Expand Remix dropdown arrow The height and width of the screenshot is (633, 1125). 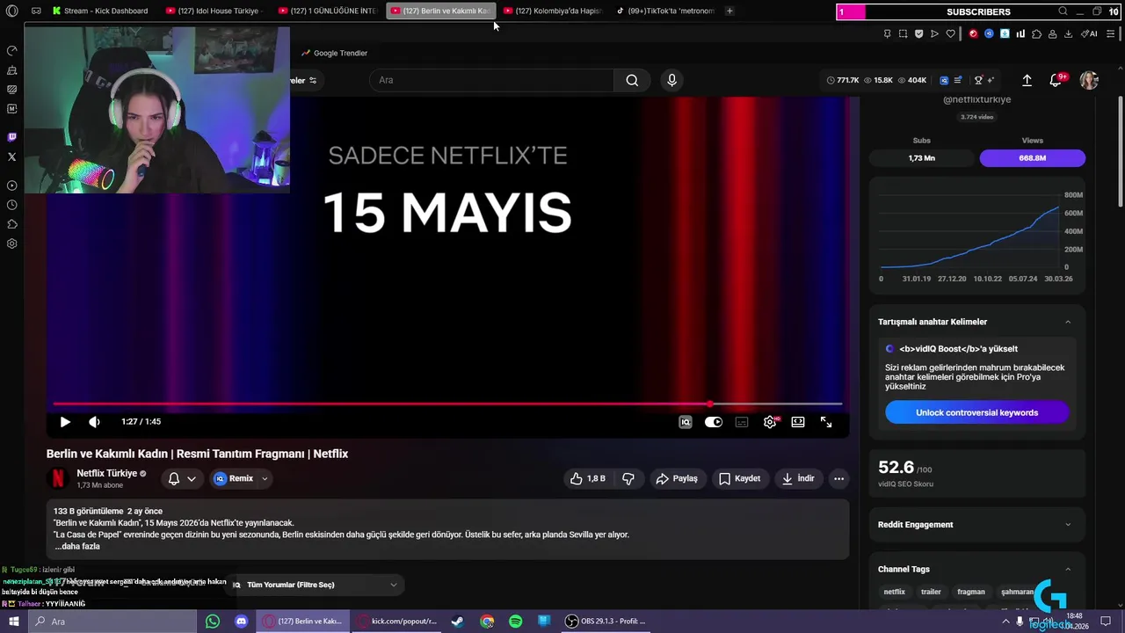265,478
